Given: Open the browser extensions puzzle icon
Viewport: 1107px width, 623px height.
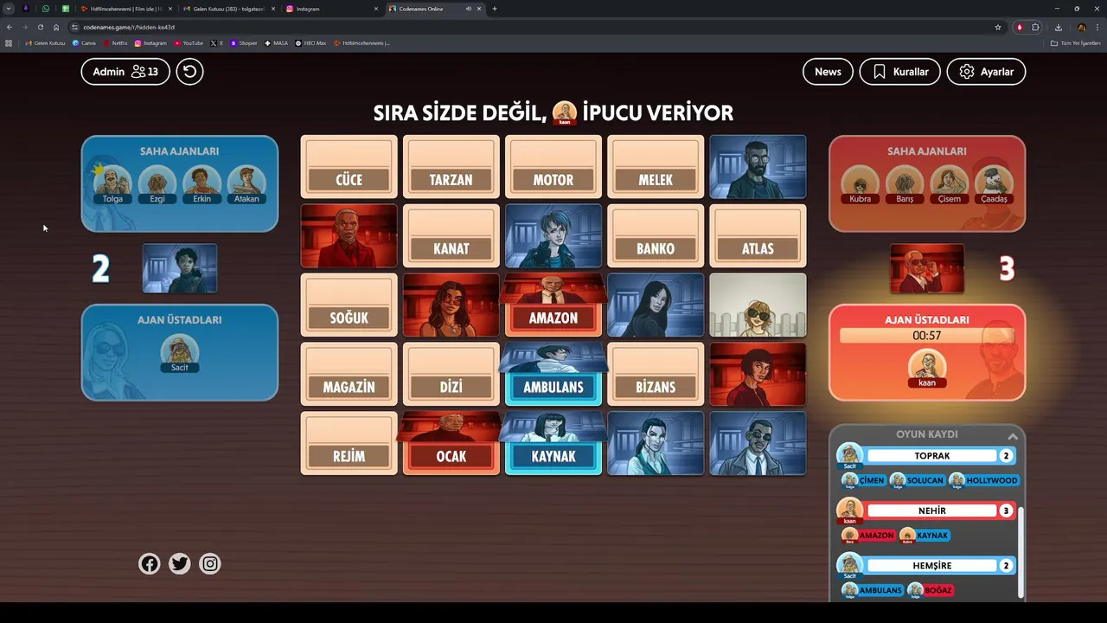Looking at the screenshot, I should click(x=1036, y=27).
